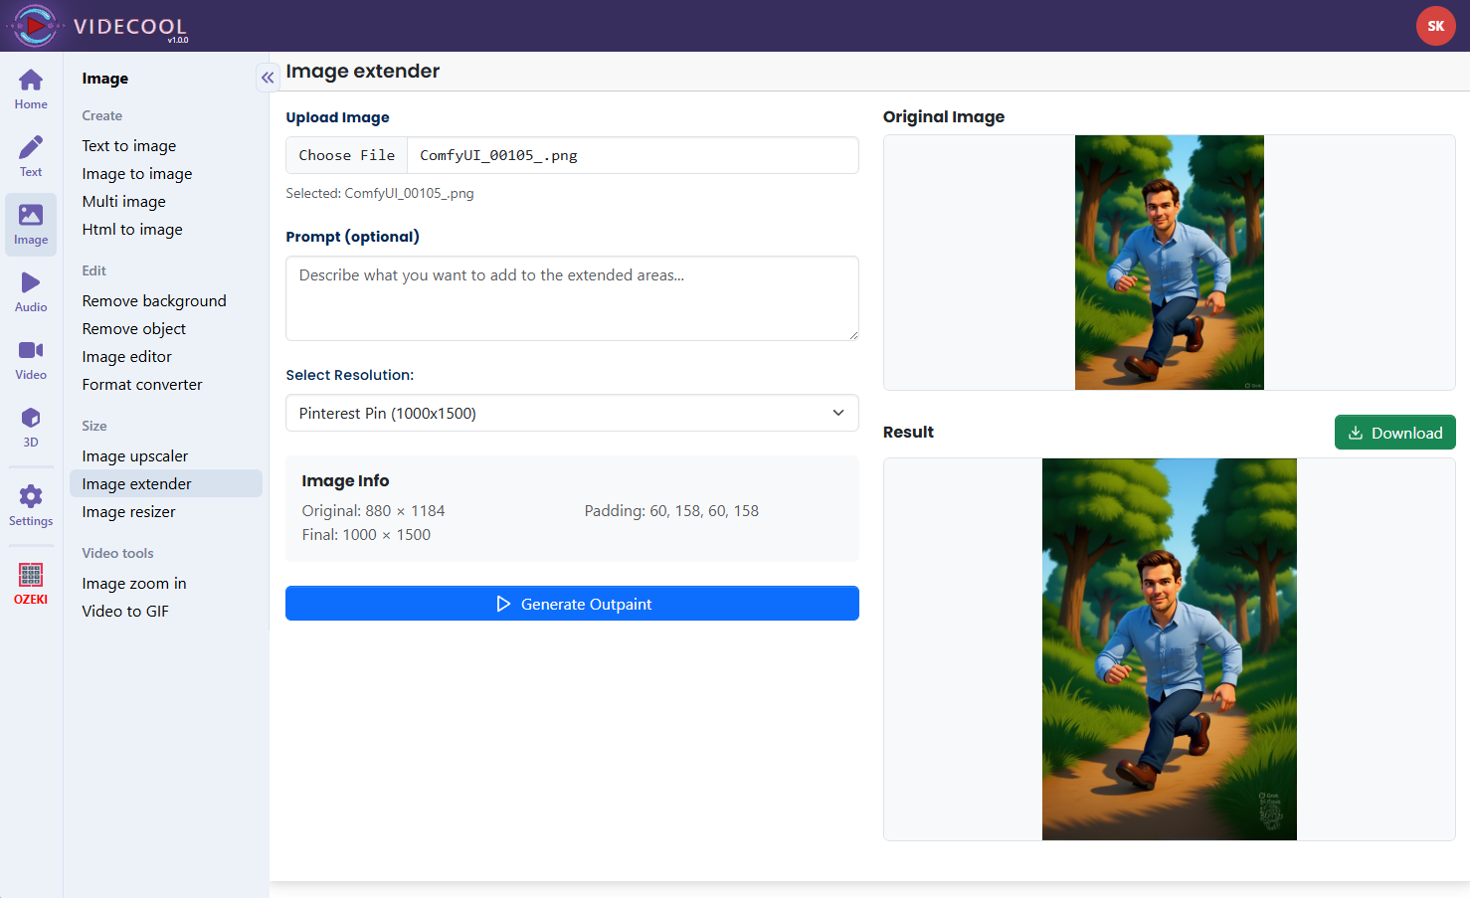Open Text to image menu item
The width and height of the screenshot is (1470, 898).
point(129,146)
